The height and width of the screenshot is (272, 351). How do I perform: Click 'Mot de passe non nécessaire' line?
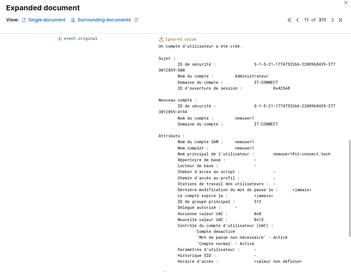click(242, 238)
